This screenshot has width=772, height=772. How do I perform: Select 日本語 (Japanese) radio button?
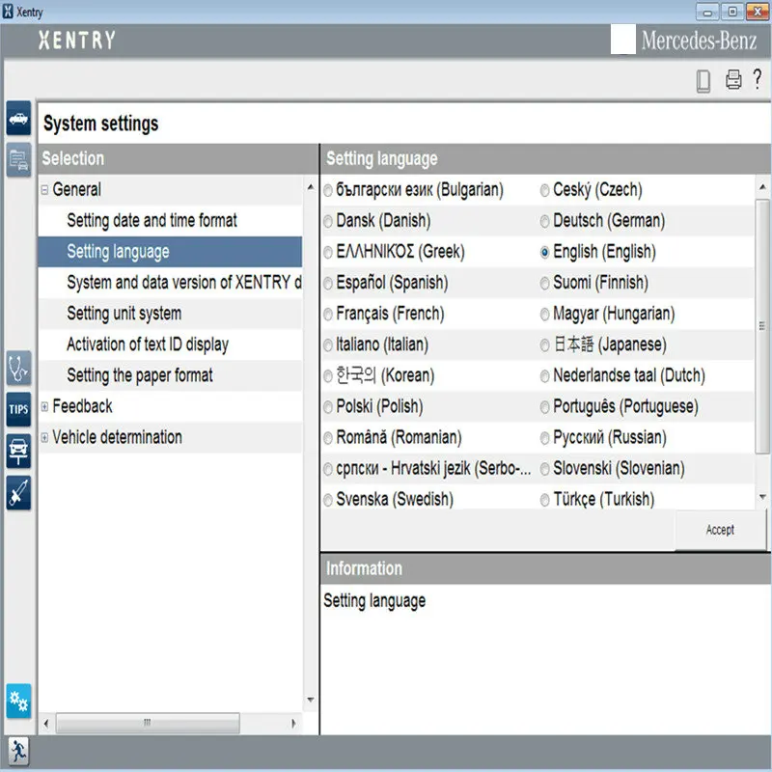click(x=544, y=345)
